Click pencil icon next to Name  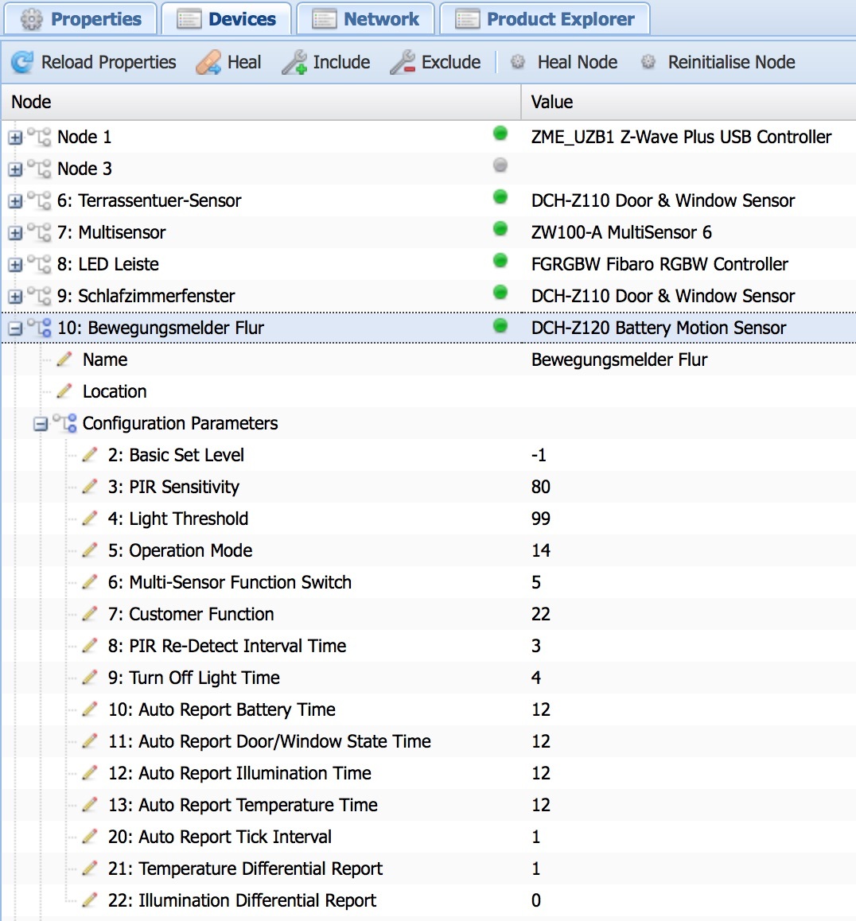[x=64, y=359]
